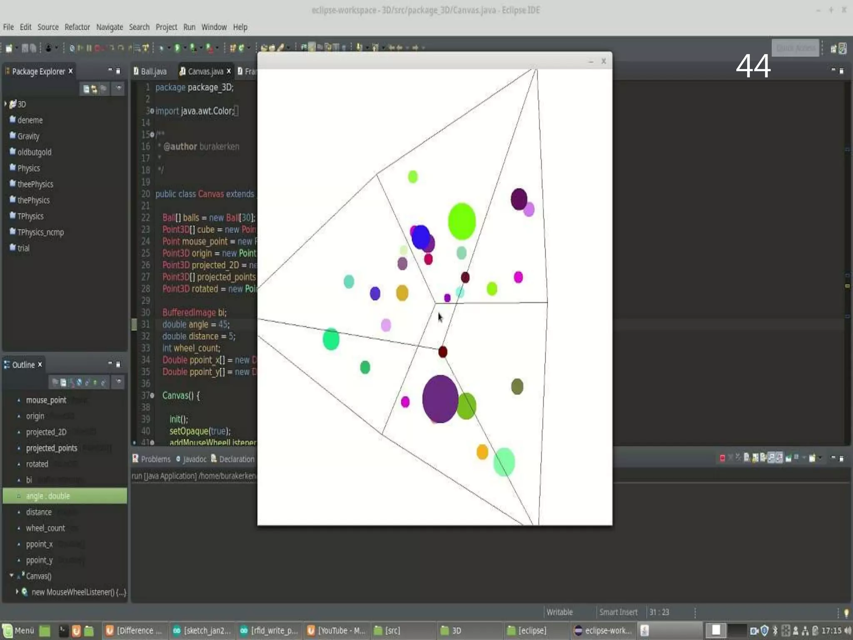Click the New file toolbar icon
The width and height of the screenshot is (853, 640).
9,48
